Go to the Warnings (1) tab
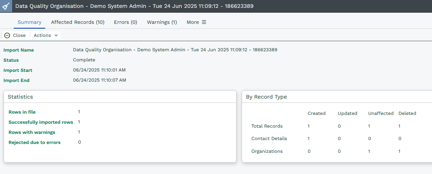This screenshot has width=432, height=174. [x=162, y=22]
